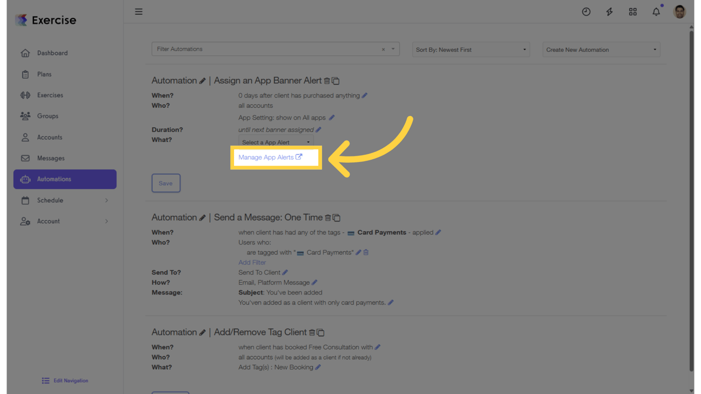Screen dimensions: 701x394
Task: Delete the 'are tagged with Card Payments' filter
Action: tap(366, 252)
